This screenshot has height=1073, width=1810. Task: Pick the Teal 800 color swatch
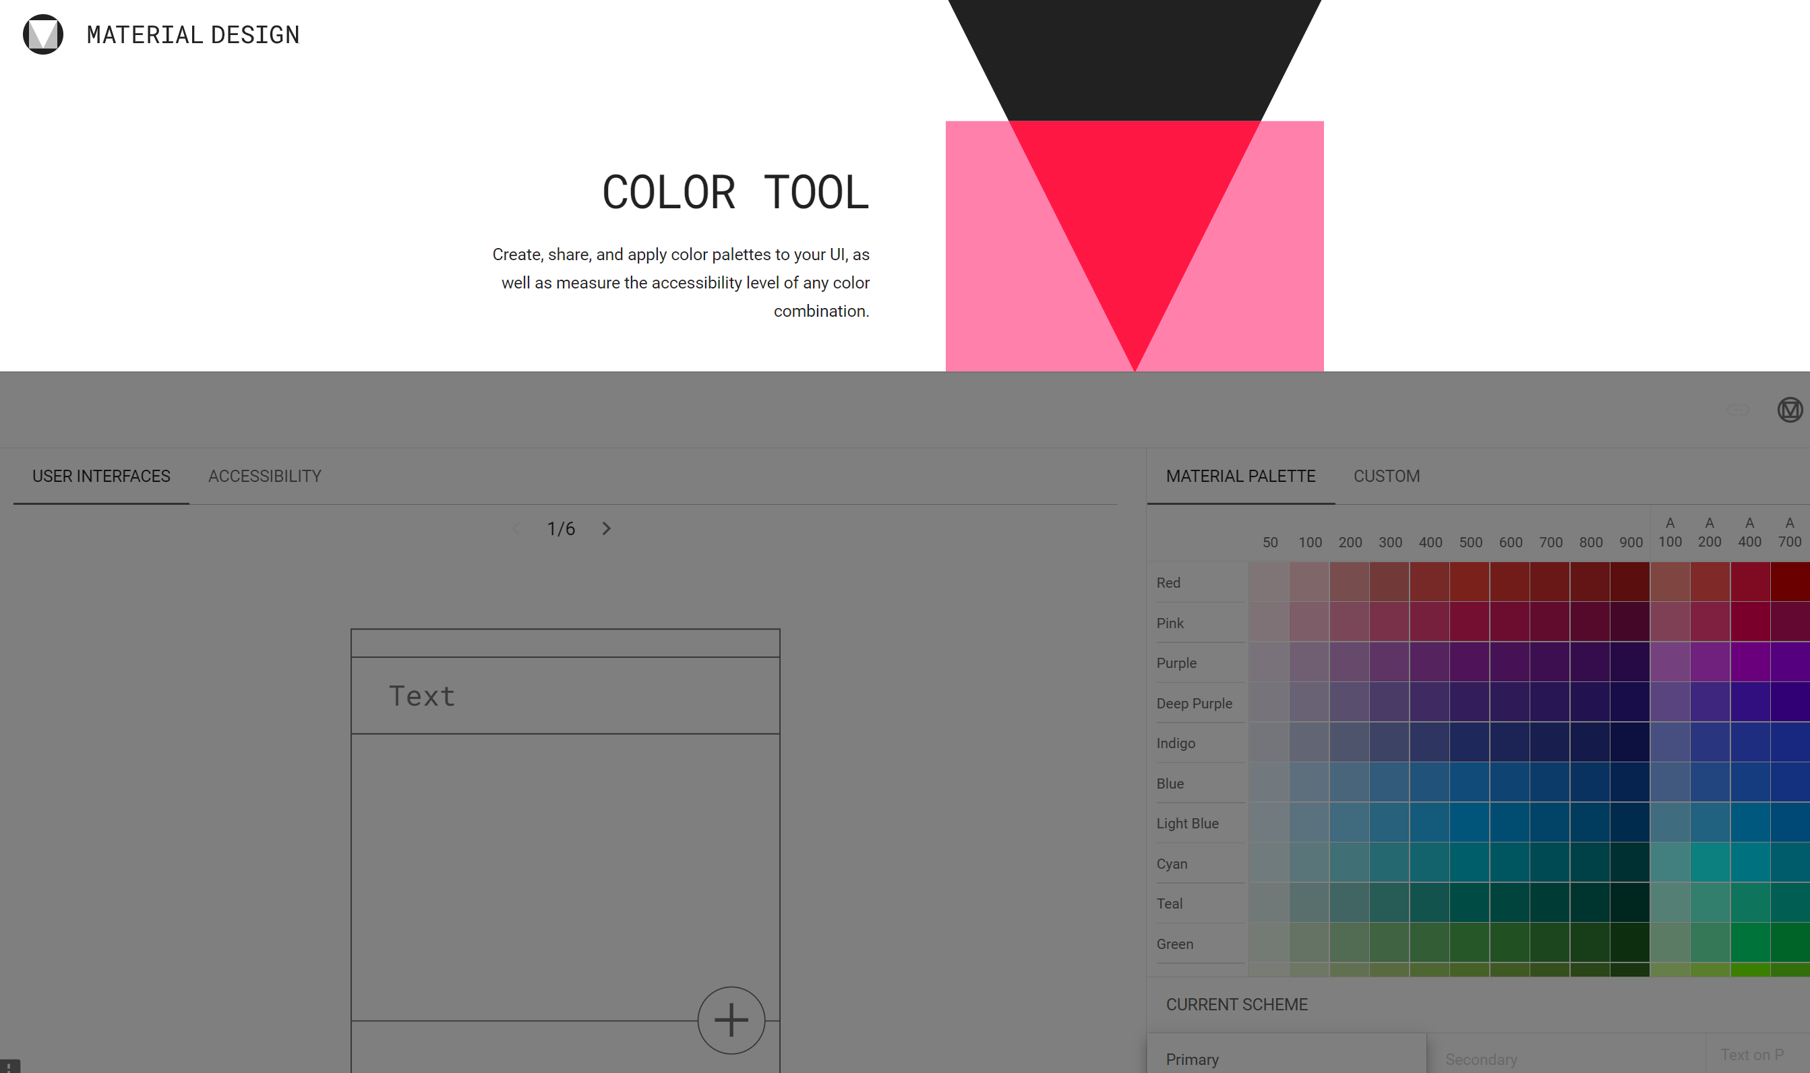point(1590,903)
